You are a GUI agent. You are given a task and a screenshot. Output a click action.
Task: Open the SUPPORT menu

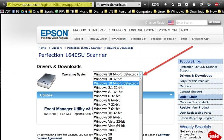(x=119, y=30)
